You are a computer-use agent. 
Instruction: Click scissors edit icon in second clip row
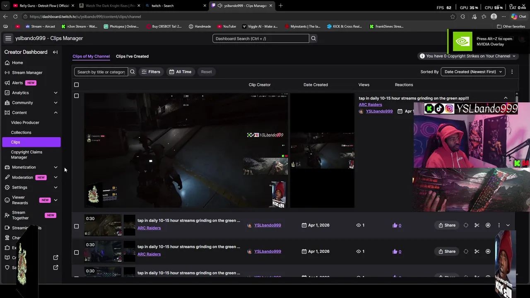click(x=477, y=251)
